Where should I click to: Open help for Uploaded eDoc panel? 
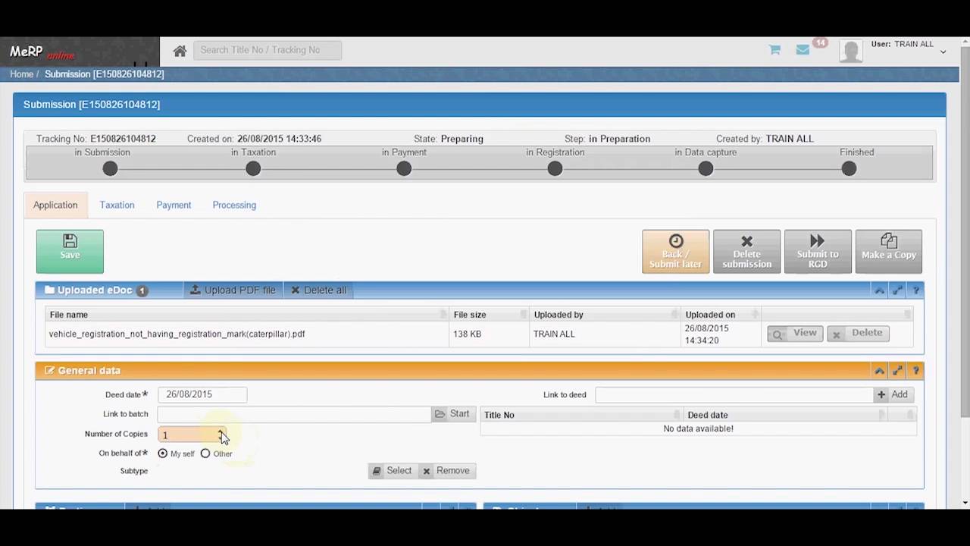(x=915, y=290)
